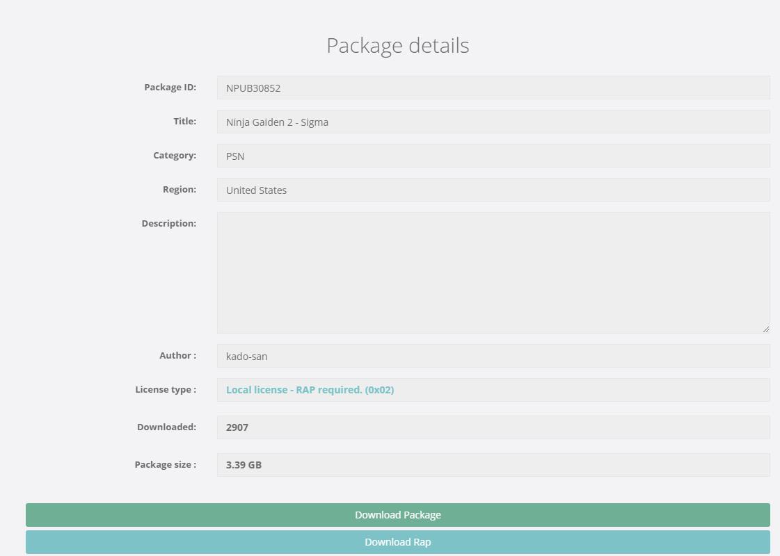This screenshot has height=556, width=780.
Task: Click the License type : label
Action: (x=166, y=389)
